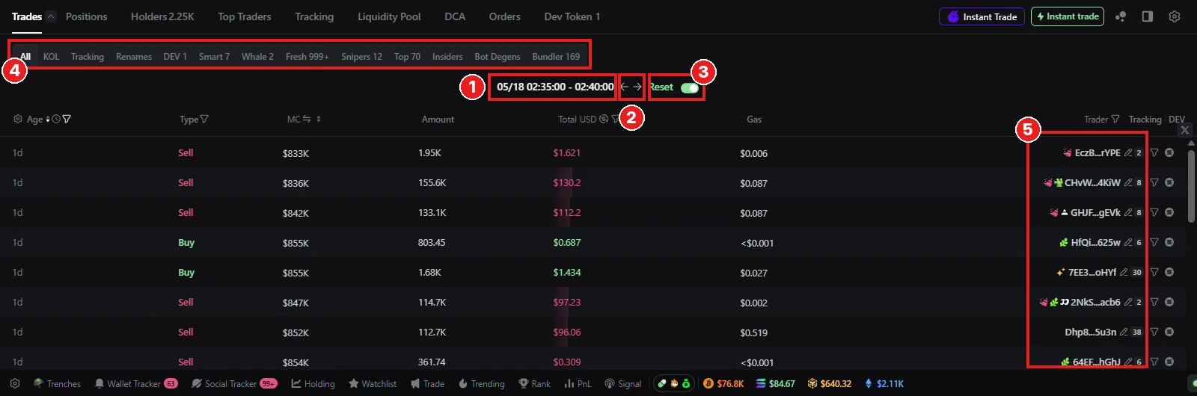This screenshot has height=396, width=1197.
Task: Open Orders tab
Action: [x=505, y=16]
